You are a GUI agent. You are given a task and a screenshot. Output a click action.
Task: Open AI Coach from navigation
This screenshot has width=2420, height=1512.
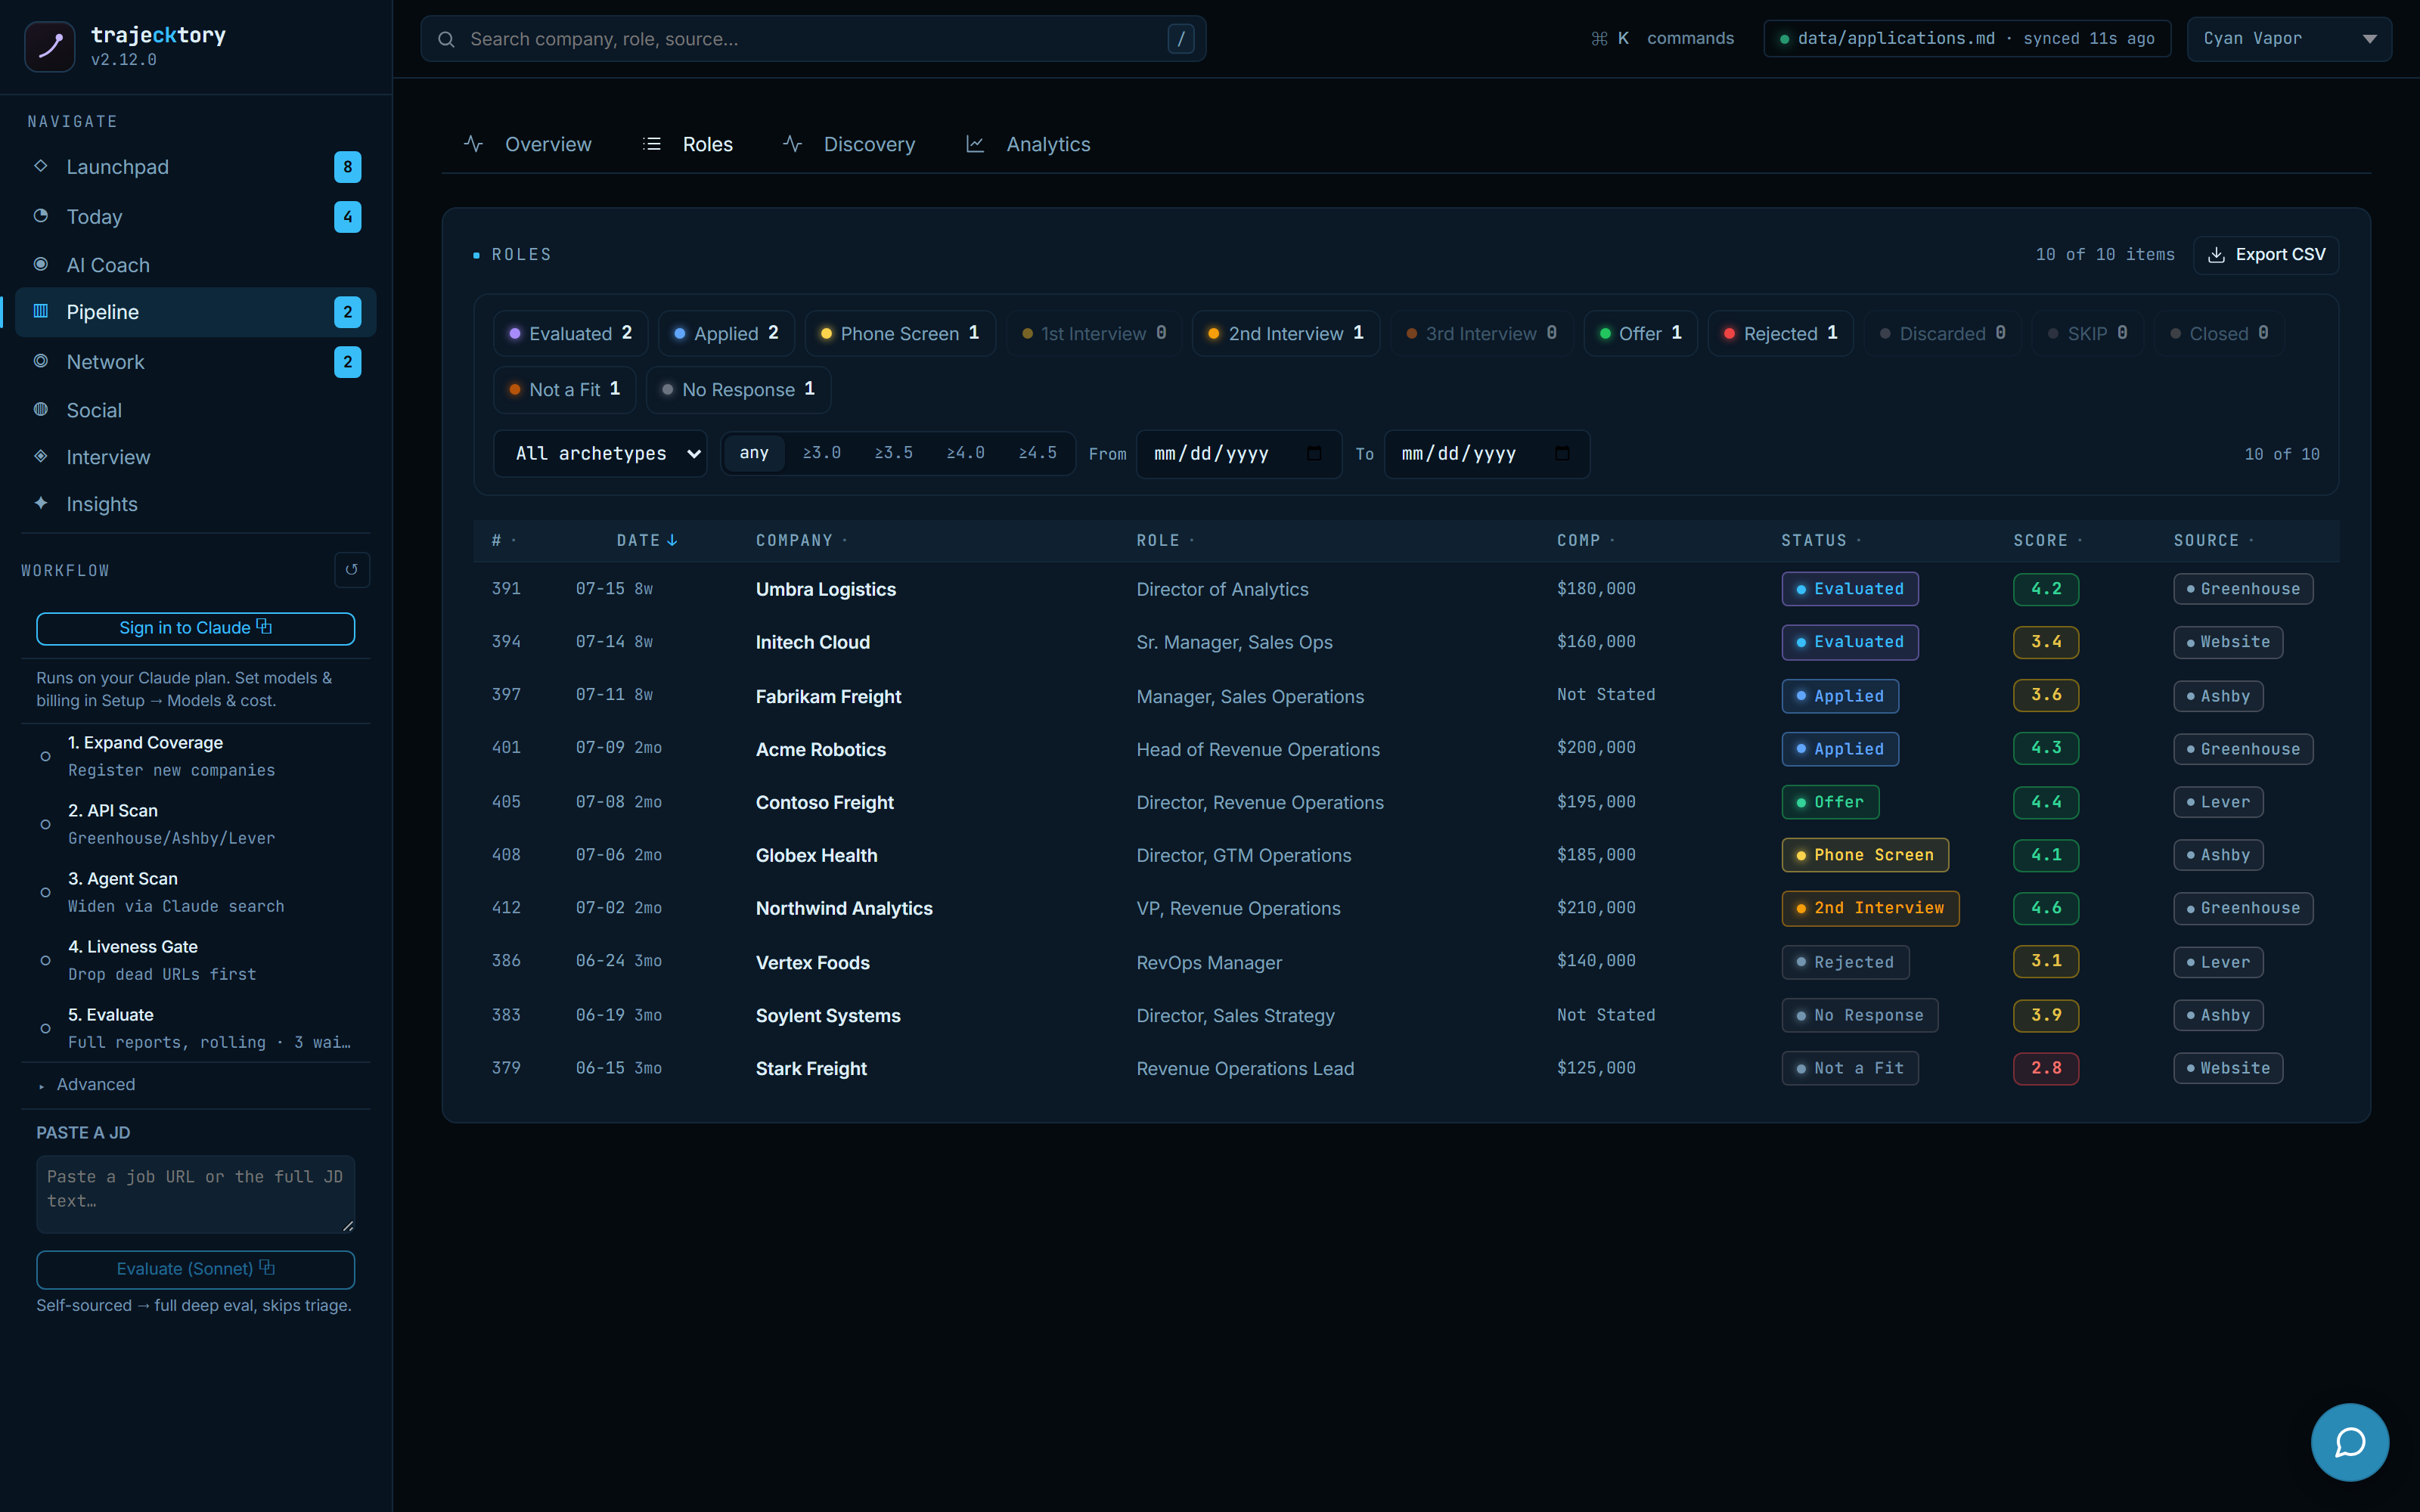tap(196, 265)
